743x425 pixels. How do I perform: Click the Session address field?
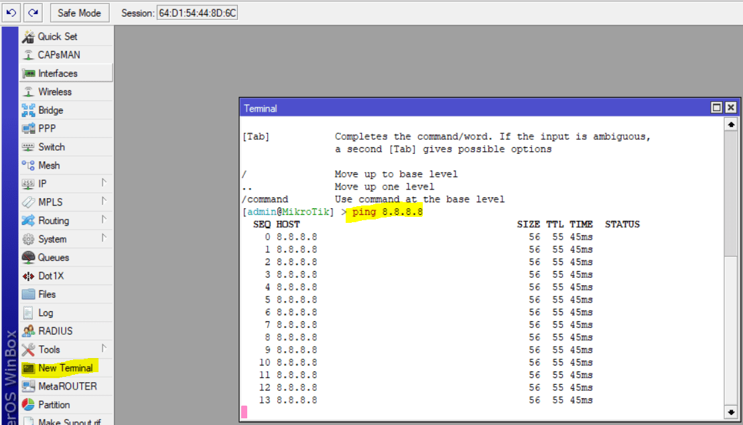(x=197, y=13)
